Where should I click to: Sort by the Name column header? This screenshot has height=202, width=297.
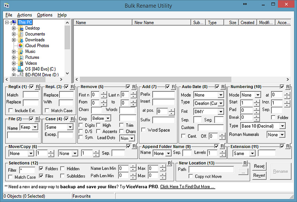(x=103, y=23)
